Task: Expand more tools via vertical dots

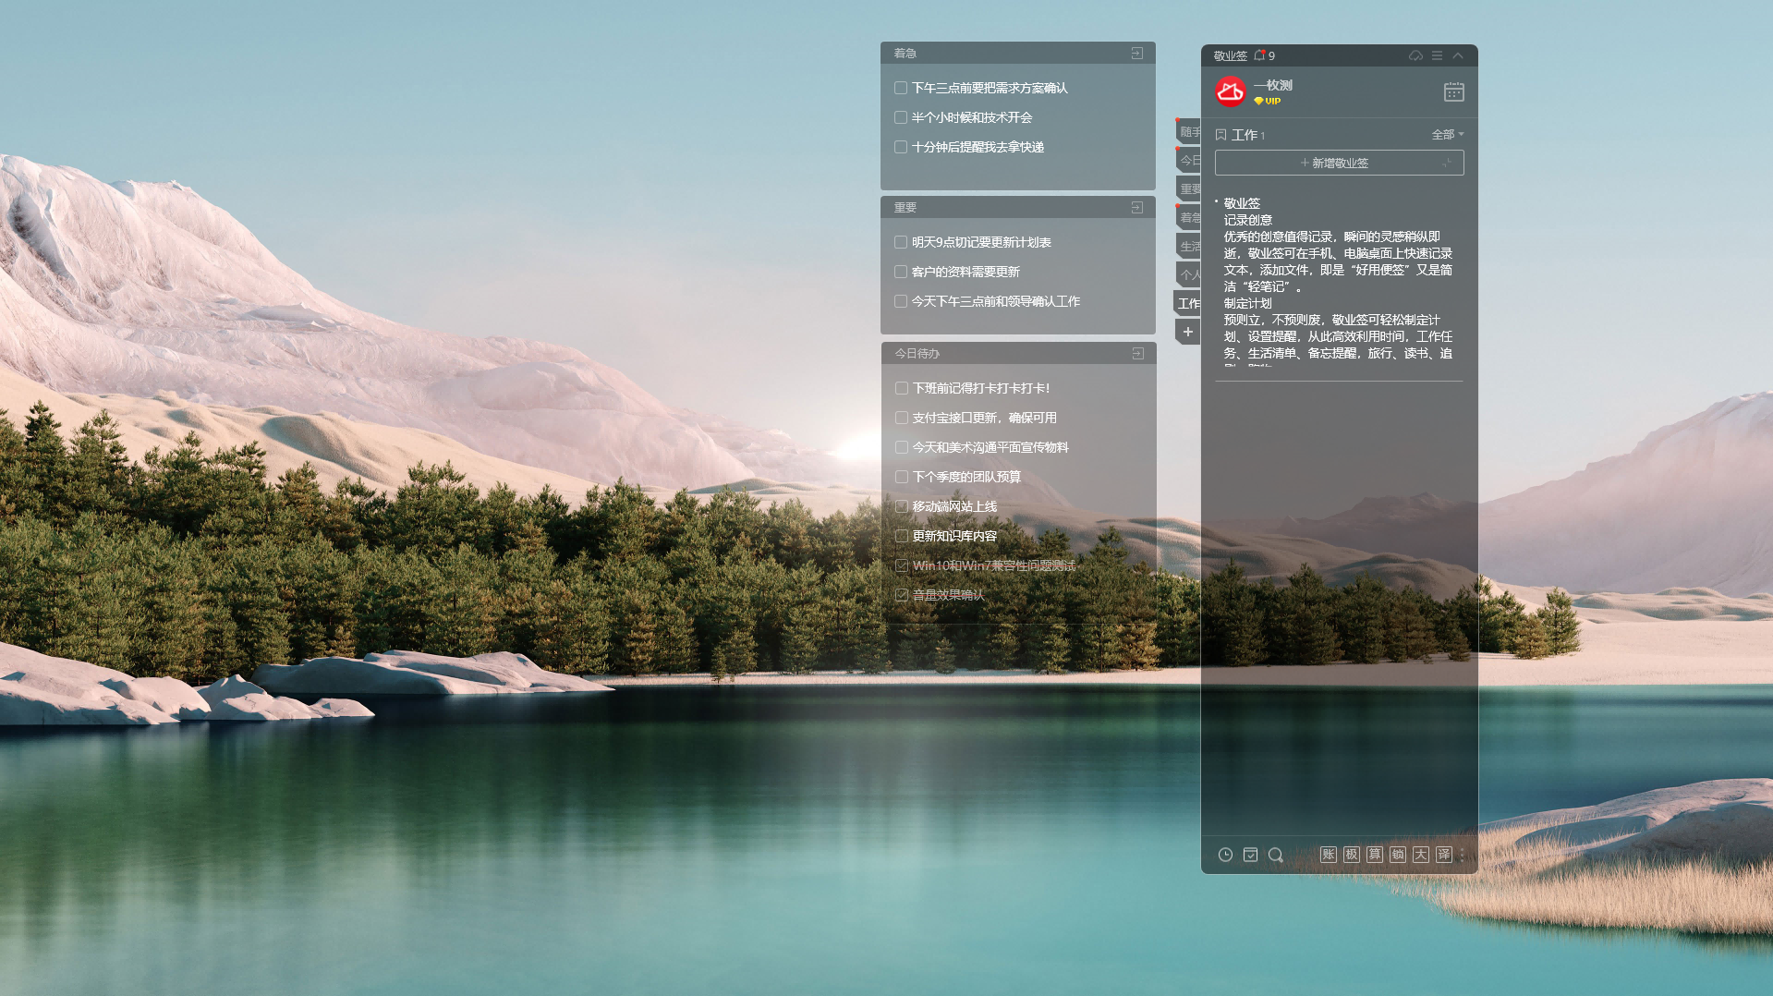Action: [1462, 855]
